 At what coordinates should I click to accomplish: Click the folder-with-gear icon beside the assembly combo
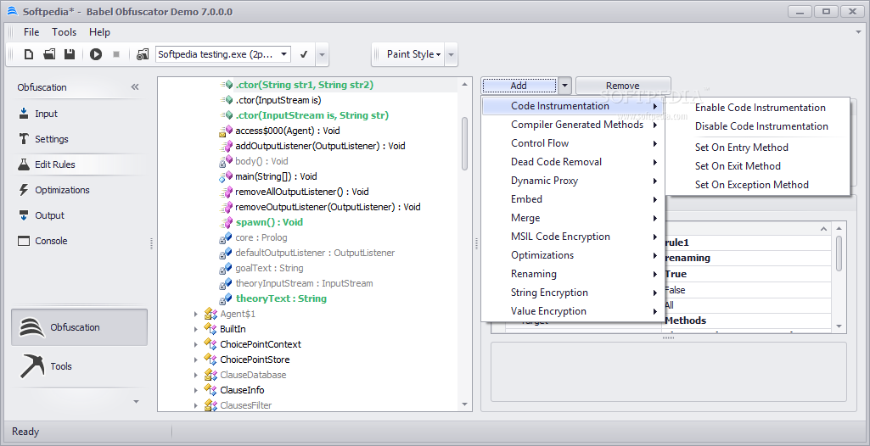point(143,54)
